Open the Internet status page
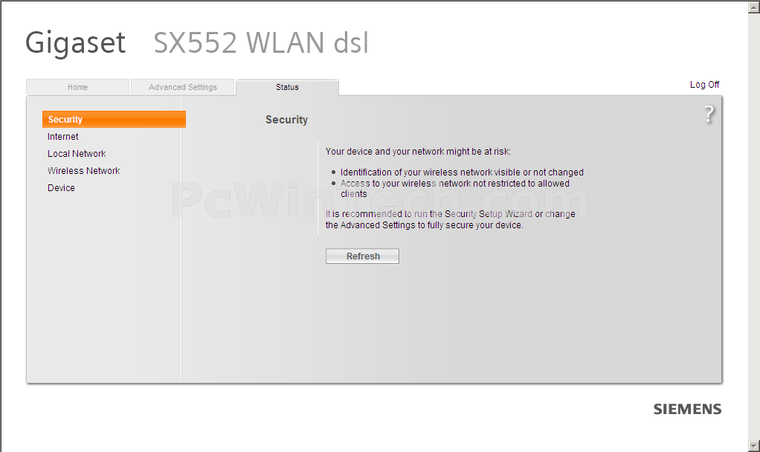 coord(63,137)
